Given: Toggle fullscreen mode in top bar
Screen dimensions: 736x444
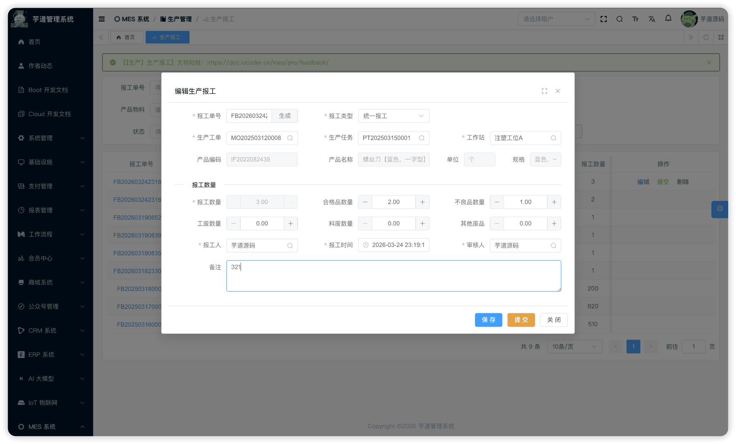Looking at the screenshot, I should [603, 19].
